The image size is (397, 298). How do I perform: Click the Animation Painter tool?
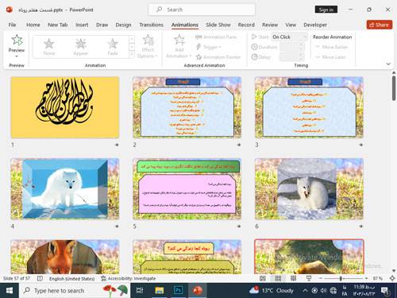pos(218,57)
